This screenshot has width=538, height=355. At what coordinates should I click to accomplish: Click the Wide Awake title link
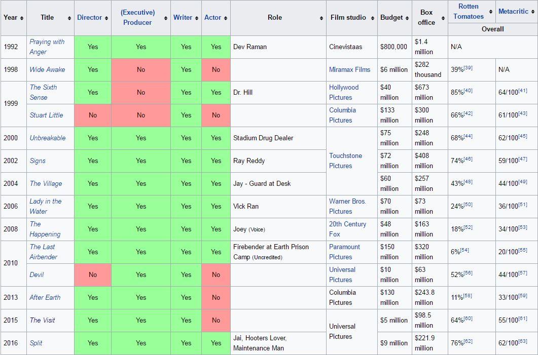coord(47,69)
